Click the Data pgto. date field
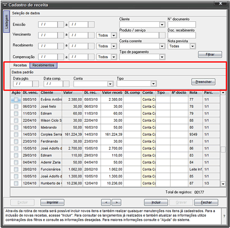230x228 pixels. 23,84
